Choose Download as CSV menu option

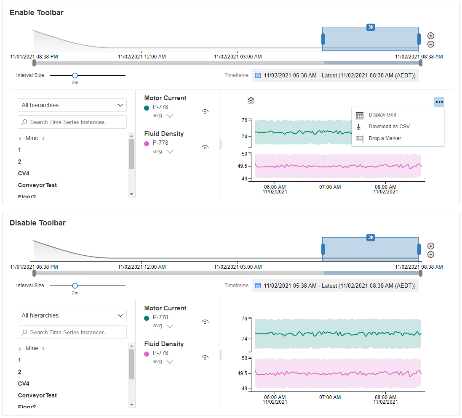(398, 127)
